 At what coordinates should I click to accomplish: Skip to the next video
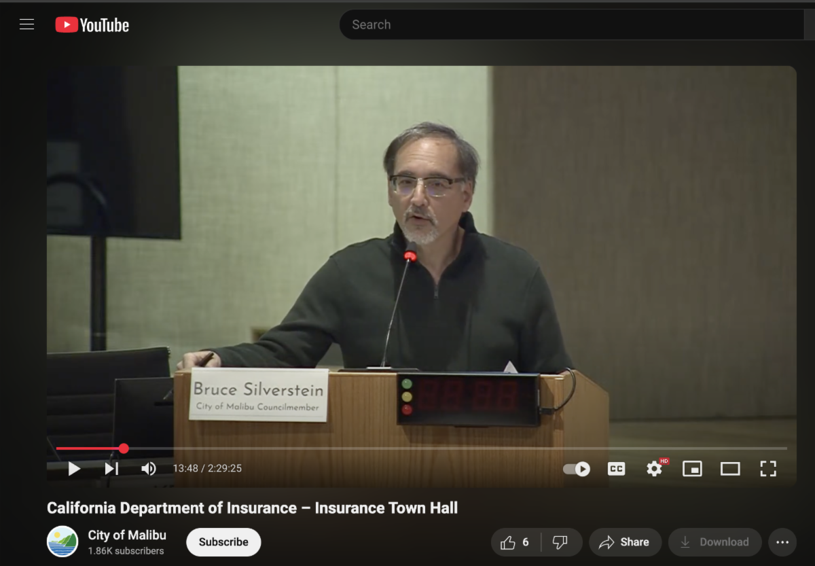[x=111, y=469]
